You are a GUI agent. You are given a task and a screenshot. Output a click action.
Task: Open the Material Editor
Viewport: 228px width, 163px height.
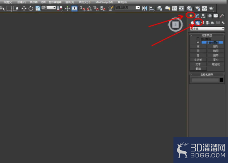pyautogui.click(x=189, y=8)
